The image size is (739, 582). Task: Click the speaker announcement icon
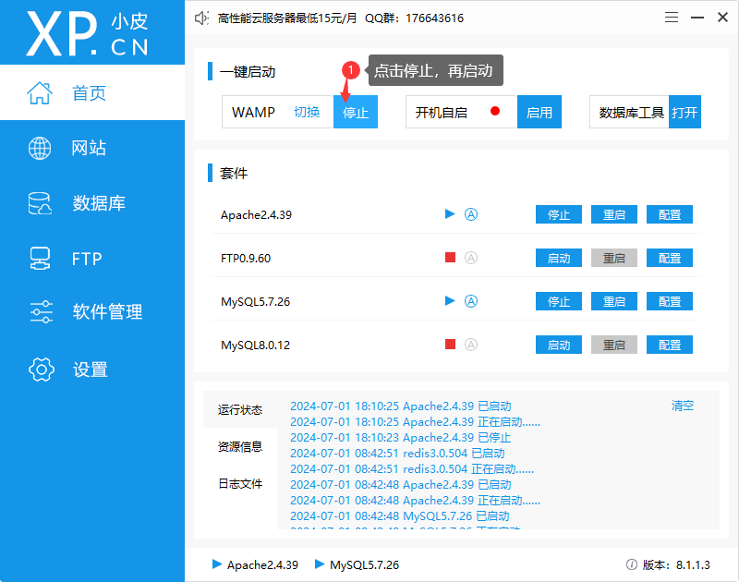[x=201, y=18]
